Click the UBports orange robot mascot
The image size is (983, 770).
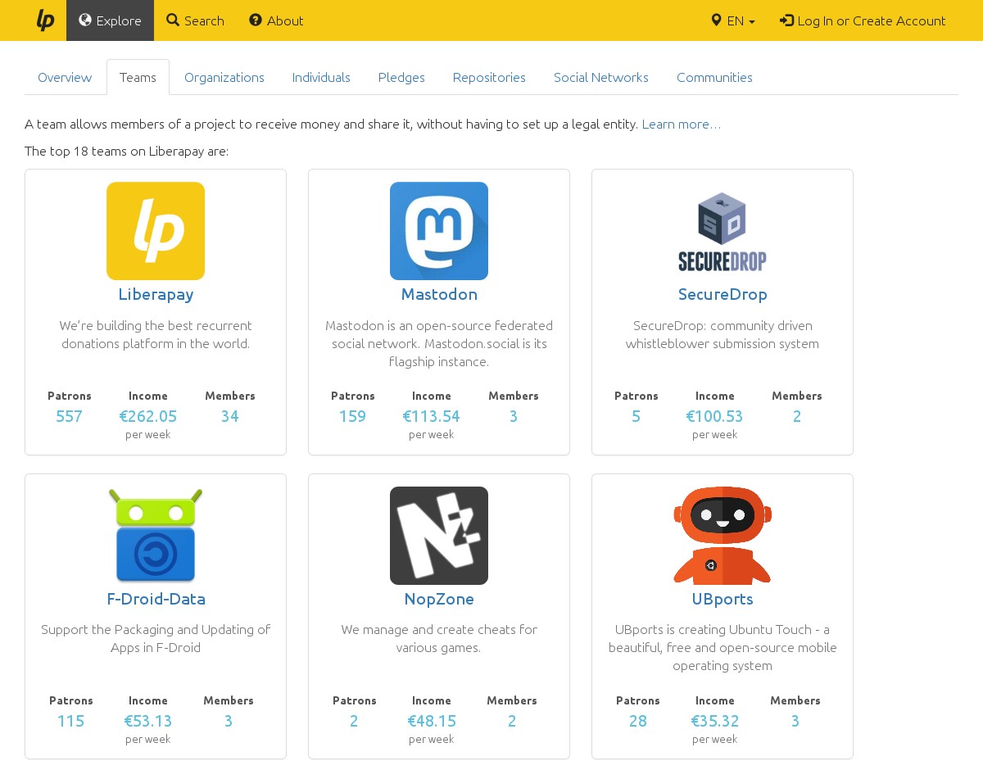[x=723, y=536]
